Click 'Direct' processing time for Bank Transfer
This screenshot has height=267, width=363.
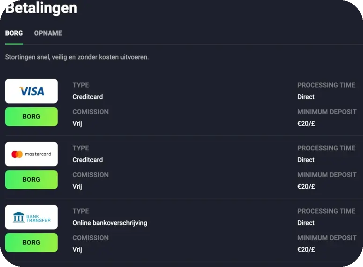(306, 223)
